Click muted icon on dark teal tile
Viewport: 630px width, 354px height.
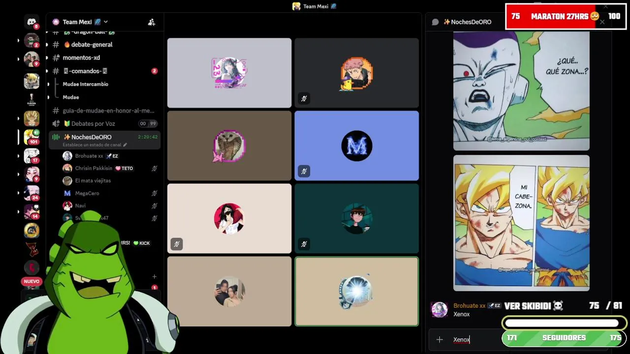[x=304, y=244]
